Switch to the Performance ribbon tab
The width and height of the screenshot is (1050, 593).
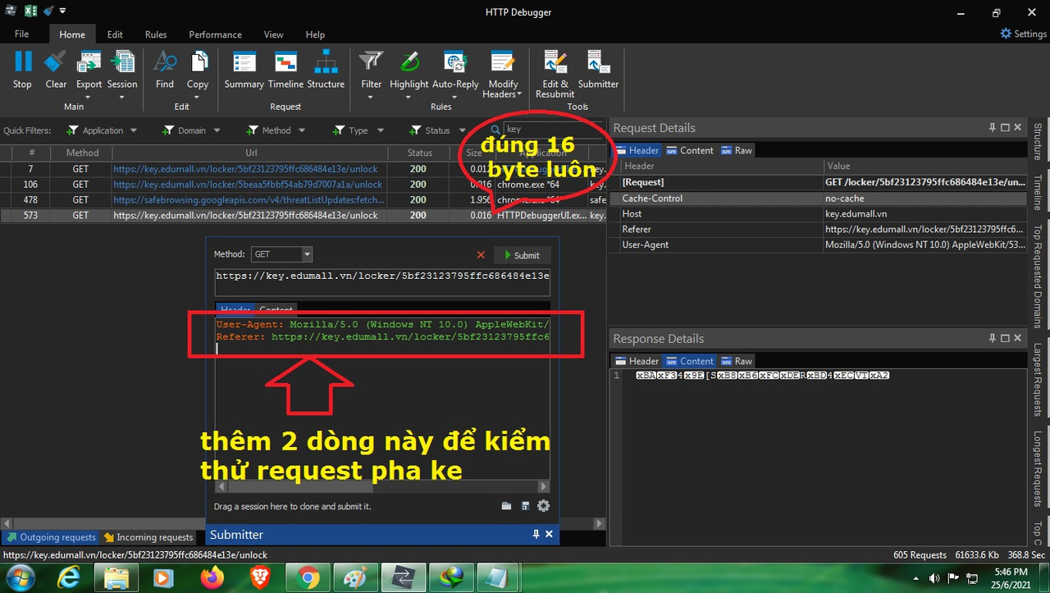(215, 34)
